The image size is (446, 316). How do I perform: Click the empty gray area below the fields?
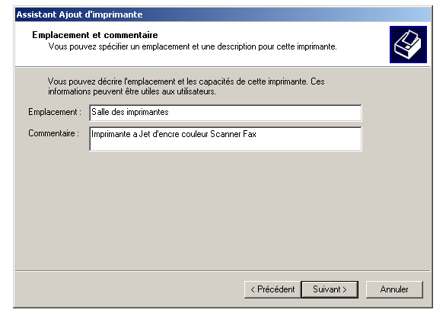223,211
